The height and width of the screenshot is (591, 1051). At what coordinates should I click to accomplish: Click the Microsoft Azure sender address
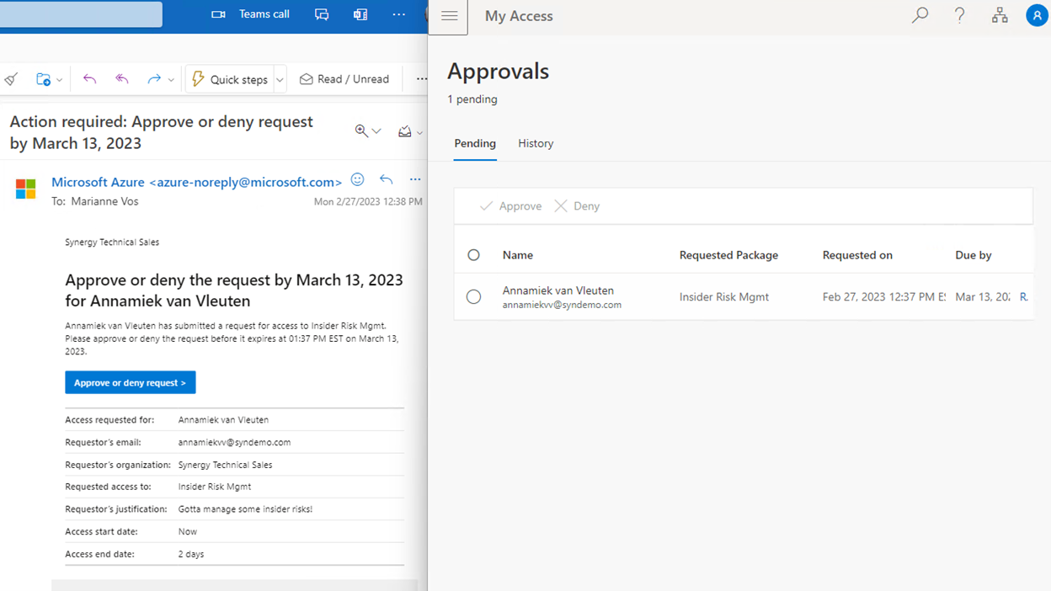click(x=196, y=182)
